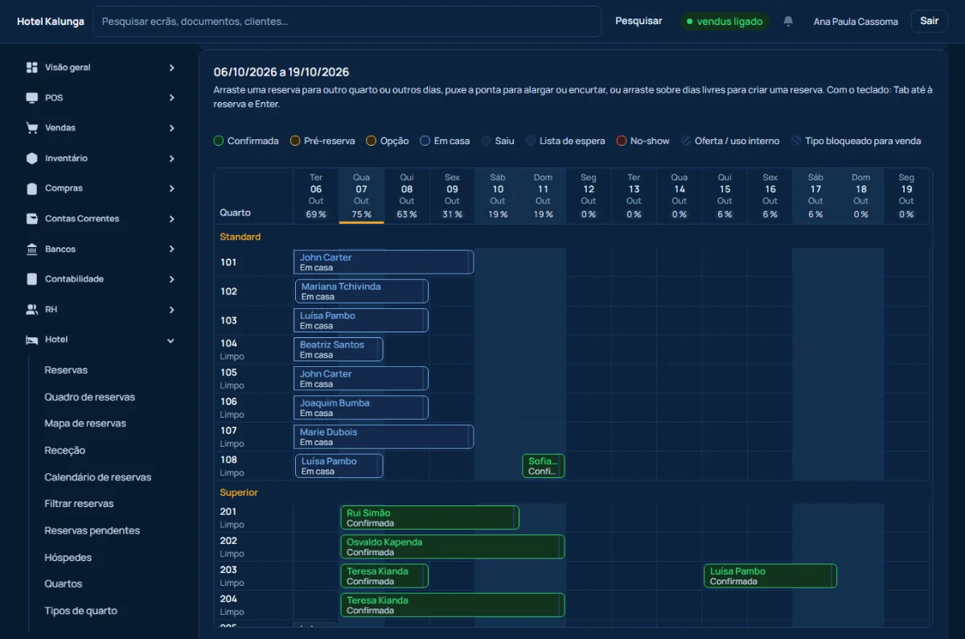965x639 pixels.
Task: Click the RH people icon
Action: (x=32, y=310)
